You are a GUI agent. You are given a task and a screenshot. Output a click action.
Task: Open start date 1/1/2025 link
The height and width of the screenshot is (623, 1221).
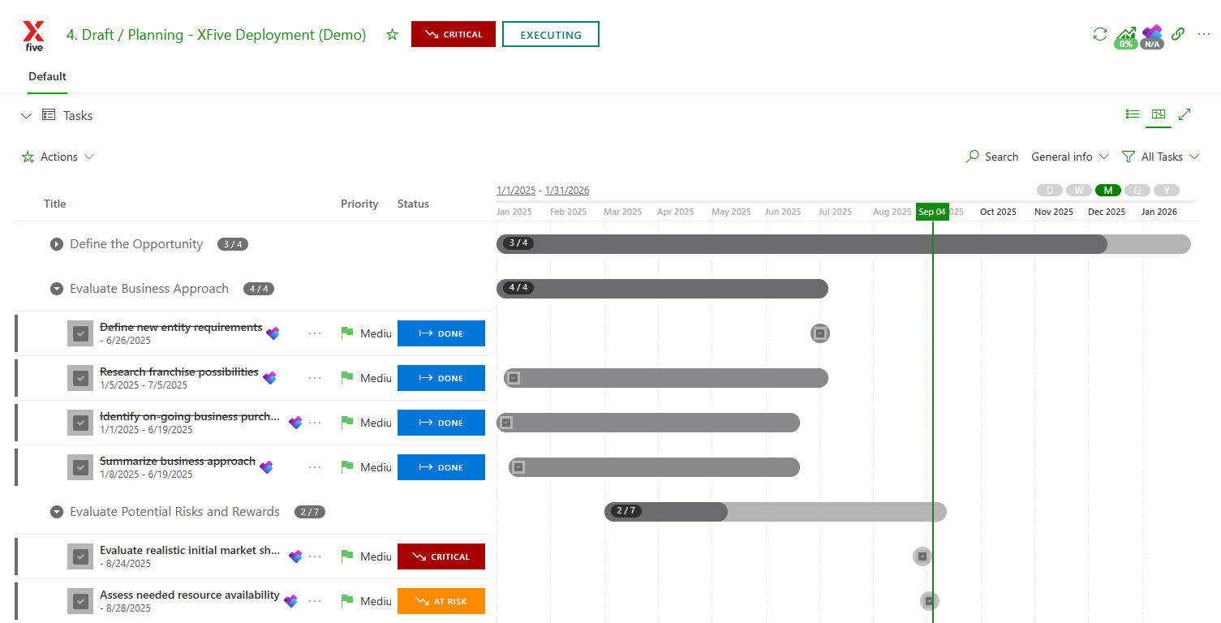pos(516,191)
